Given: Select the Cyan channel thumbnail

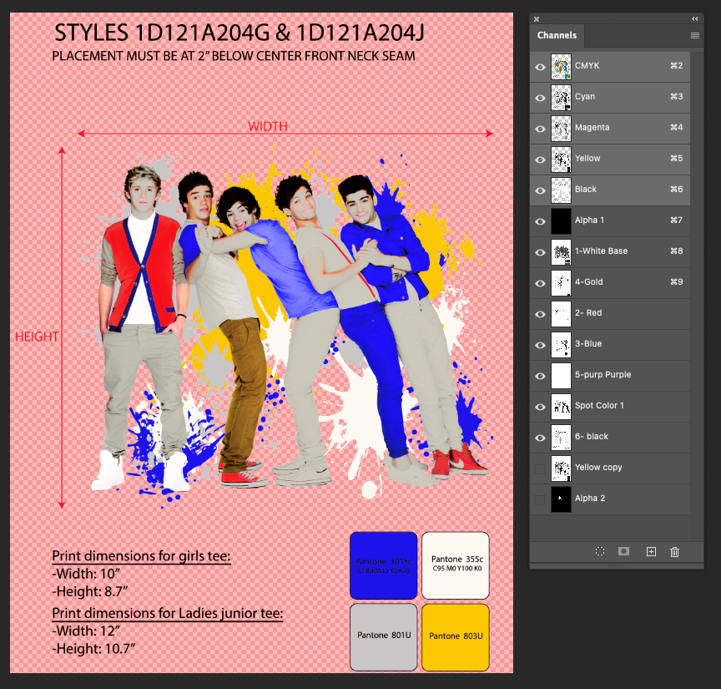Looking at the screenshot, I should point(561,98).
